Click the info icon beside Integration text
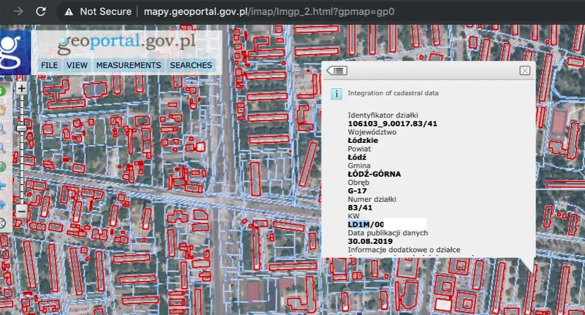Image resolution: width=585 pixels, height=315 pixels. (x=336, y=94)
